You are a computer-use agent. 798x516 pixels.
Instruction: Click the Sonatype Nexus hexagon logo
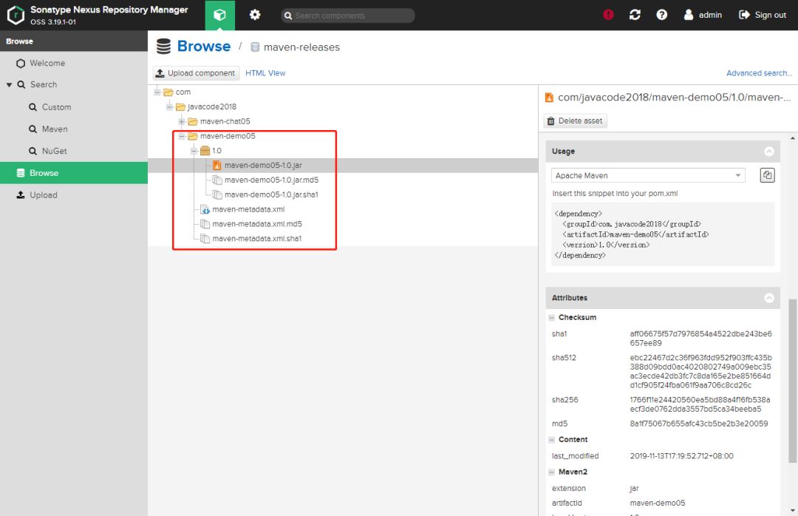pos(16,15)
